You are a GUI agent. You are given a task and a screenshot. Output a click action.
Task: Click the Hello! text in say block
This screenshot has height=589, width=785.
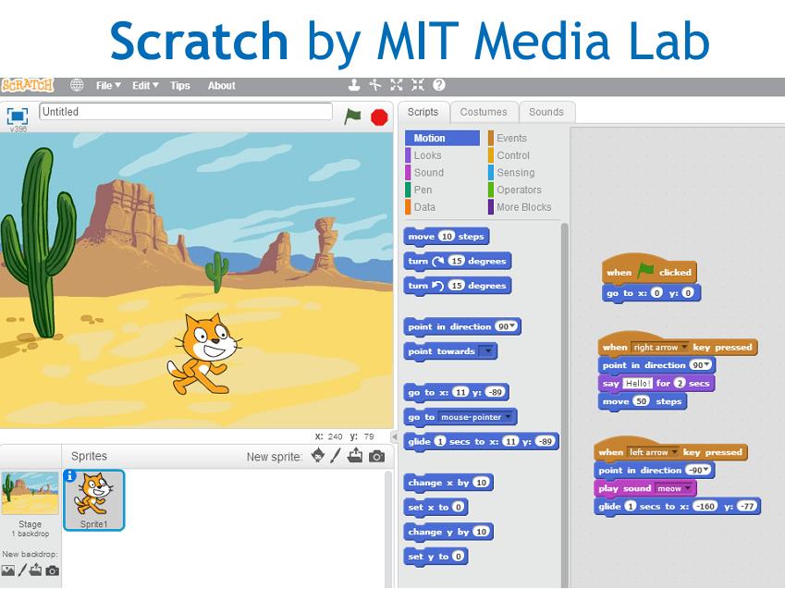coord(638,384)
